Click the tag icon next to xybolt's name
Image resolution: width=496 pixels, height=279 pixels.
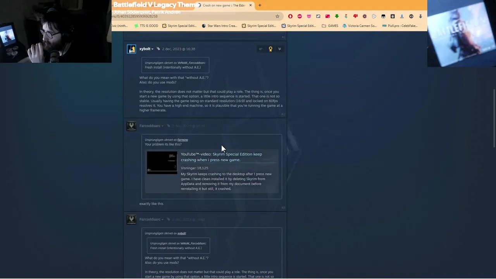pyautogui.click(x=158, y=49)
